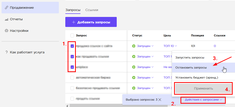Uncheck the uniplace row checkbox
This screenshot has height=107, width=235.
pyautogui.click(x=72, y=67)
